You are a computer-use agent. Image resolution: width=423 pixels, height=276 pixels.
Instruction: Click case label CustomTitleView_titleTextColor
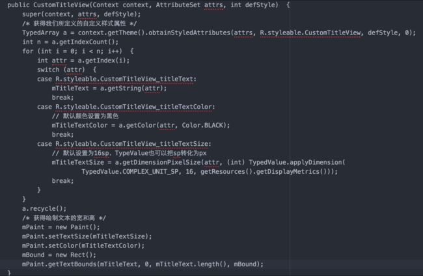[x=133, y=107]
